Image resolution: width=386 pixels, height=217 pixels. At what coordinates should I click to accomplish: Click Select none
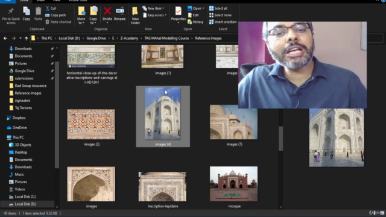point(220,15)
